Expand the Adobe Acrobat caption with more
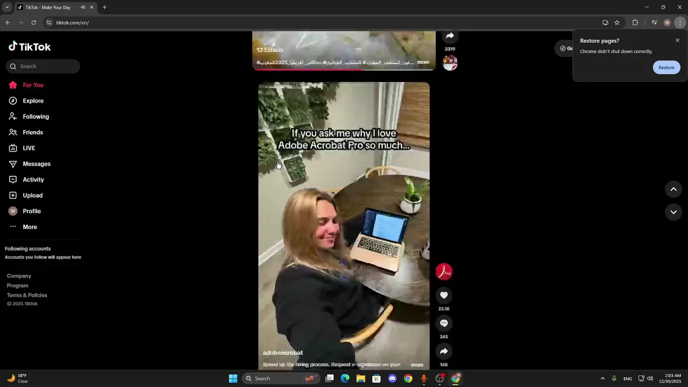This screenshot has height=387, width=688. coord(417,365)
